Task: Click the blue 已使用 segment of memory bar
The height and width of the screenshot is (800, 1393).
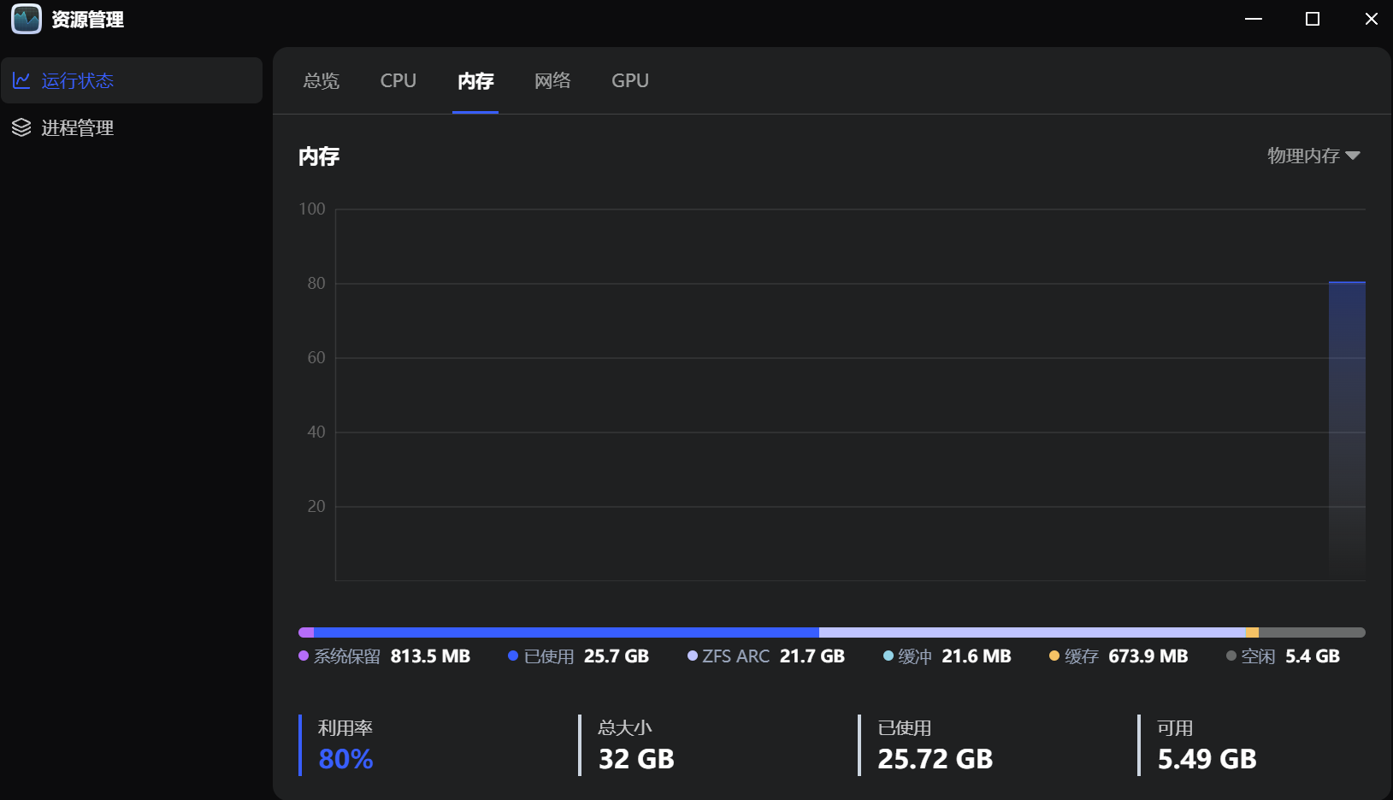Action: point(567,632)
